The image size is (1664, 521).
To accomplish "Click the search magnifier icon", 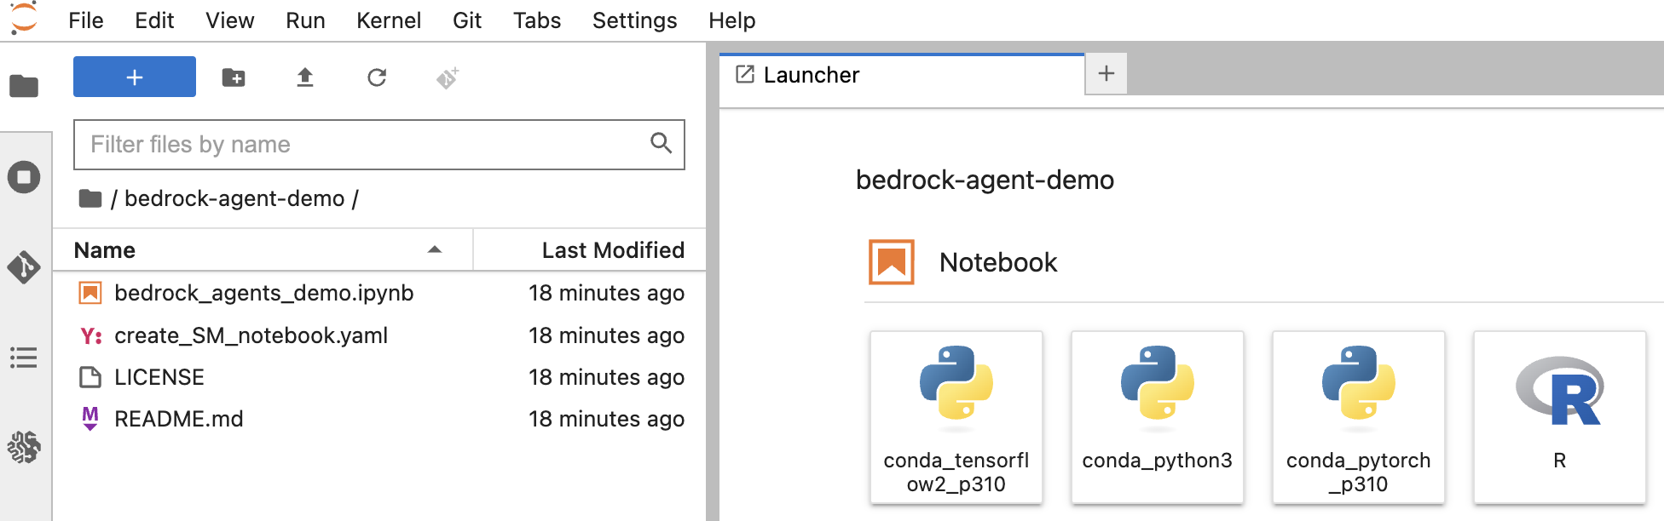I will click(661, 143).
